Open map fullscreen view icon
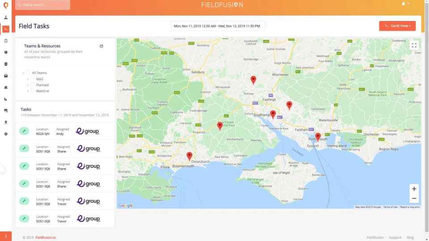This screenshot has width=429, height=241. point(414,46)
